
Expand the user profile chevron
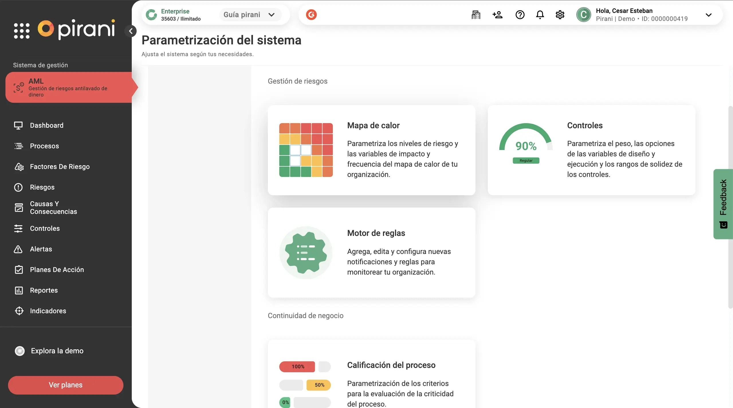(708, 15)
